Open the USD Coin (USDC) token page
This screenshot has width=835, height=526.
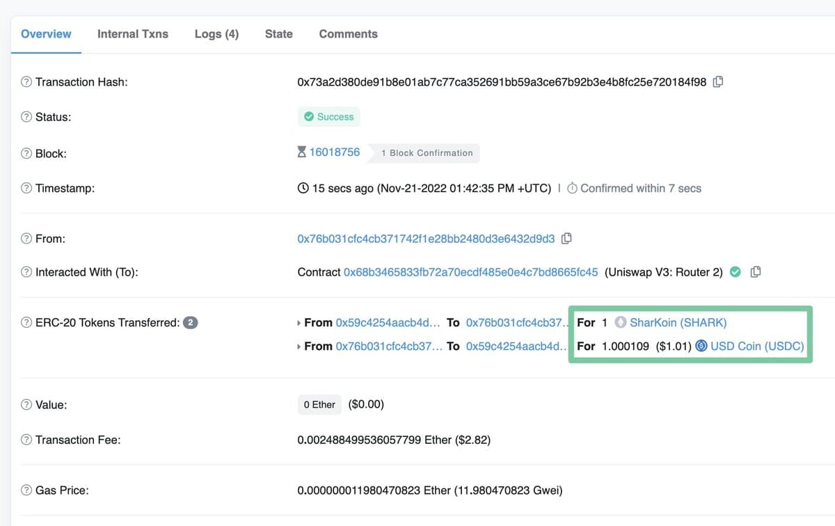coord(757,346)
